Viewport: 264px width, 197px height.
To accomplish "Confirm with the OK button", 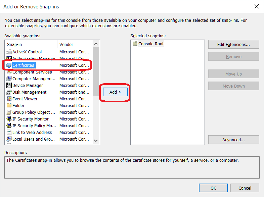I will [x=213, y=188].
